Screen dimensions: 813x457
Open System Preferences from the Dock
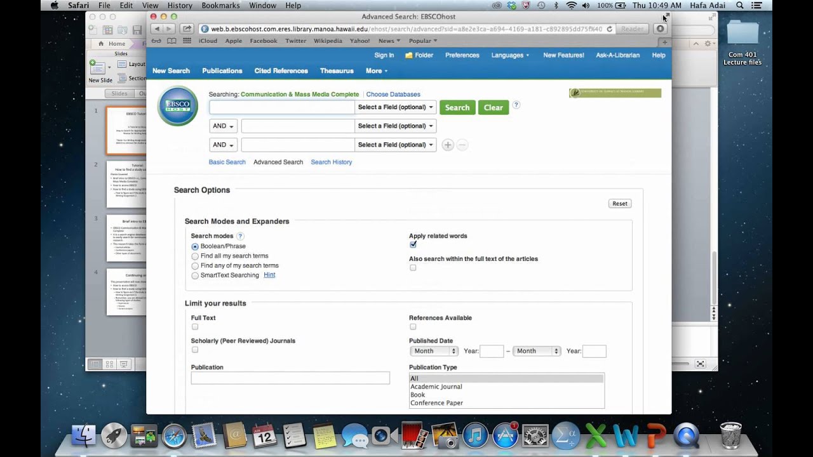tap(535, 435)
